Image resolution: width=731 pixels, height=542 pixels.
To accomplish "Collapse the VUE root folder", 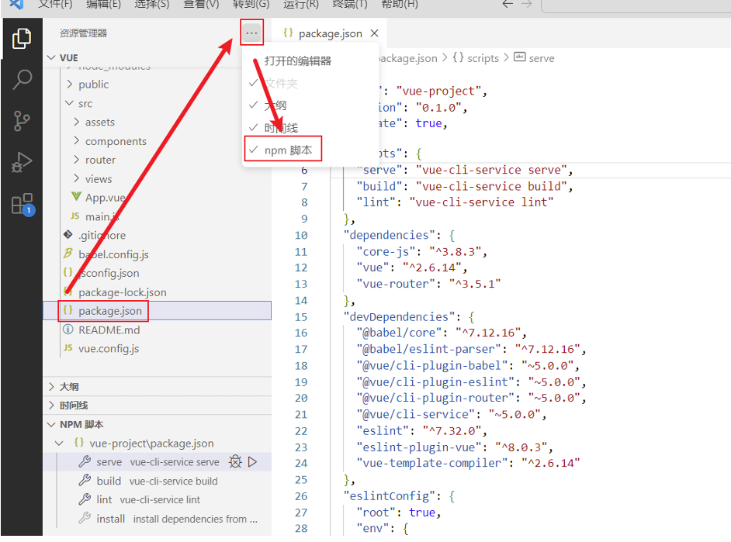I will [x=51, y=57].
